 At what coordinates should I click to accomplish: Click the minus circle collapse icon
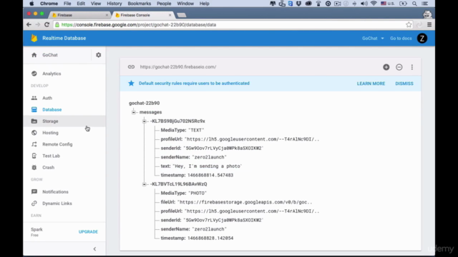pyautogui.click(x=399, y=67)
